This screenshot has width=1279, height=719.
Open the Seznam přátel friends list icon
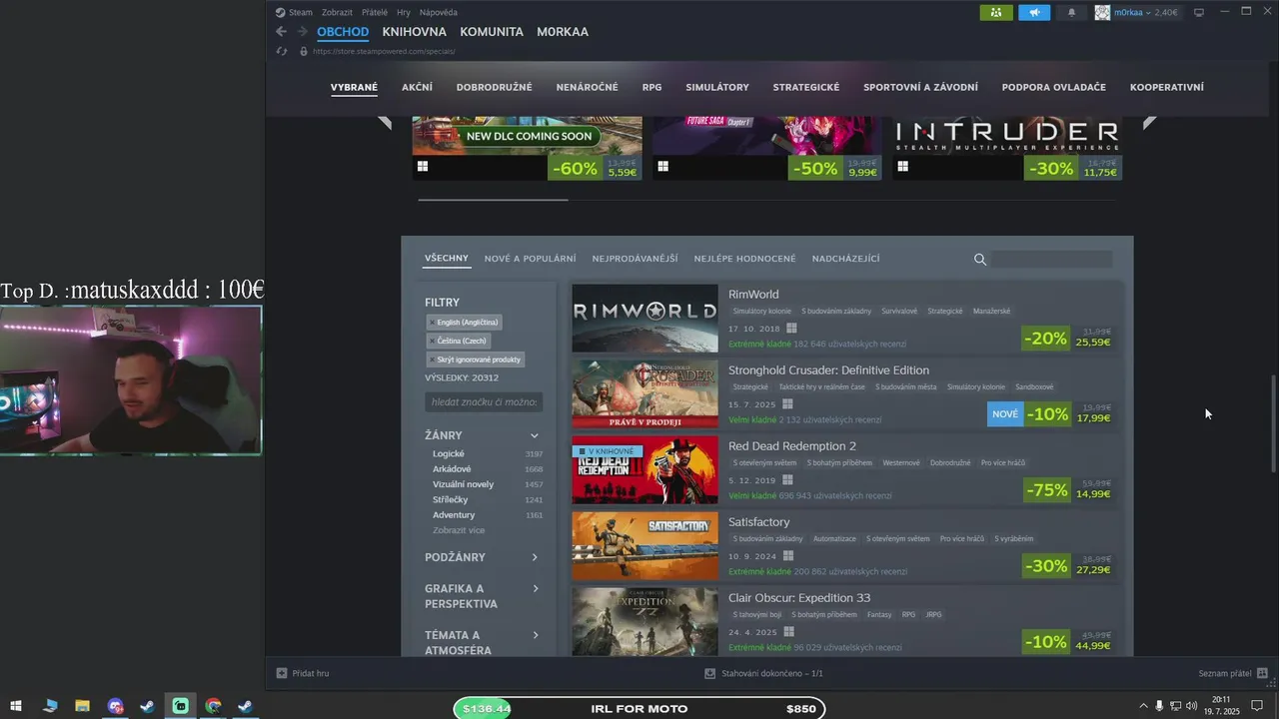[1262, 673]
